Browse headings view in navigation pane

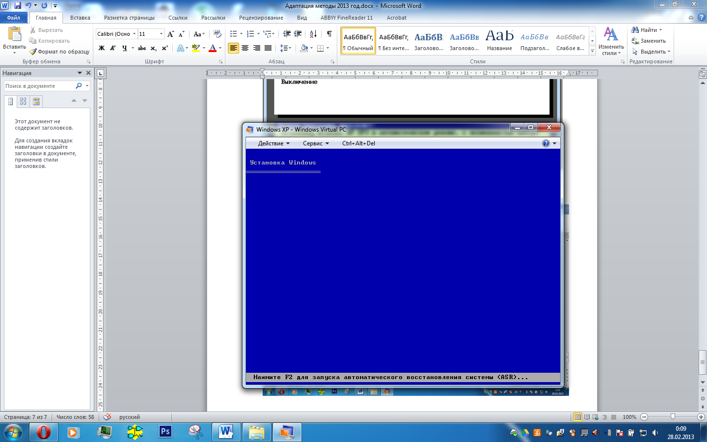pyautogui.click(x=10, y=101)
